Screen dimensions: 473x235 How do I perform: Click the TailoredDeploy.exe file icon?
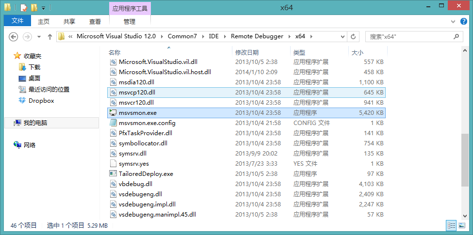113,173
